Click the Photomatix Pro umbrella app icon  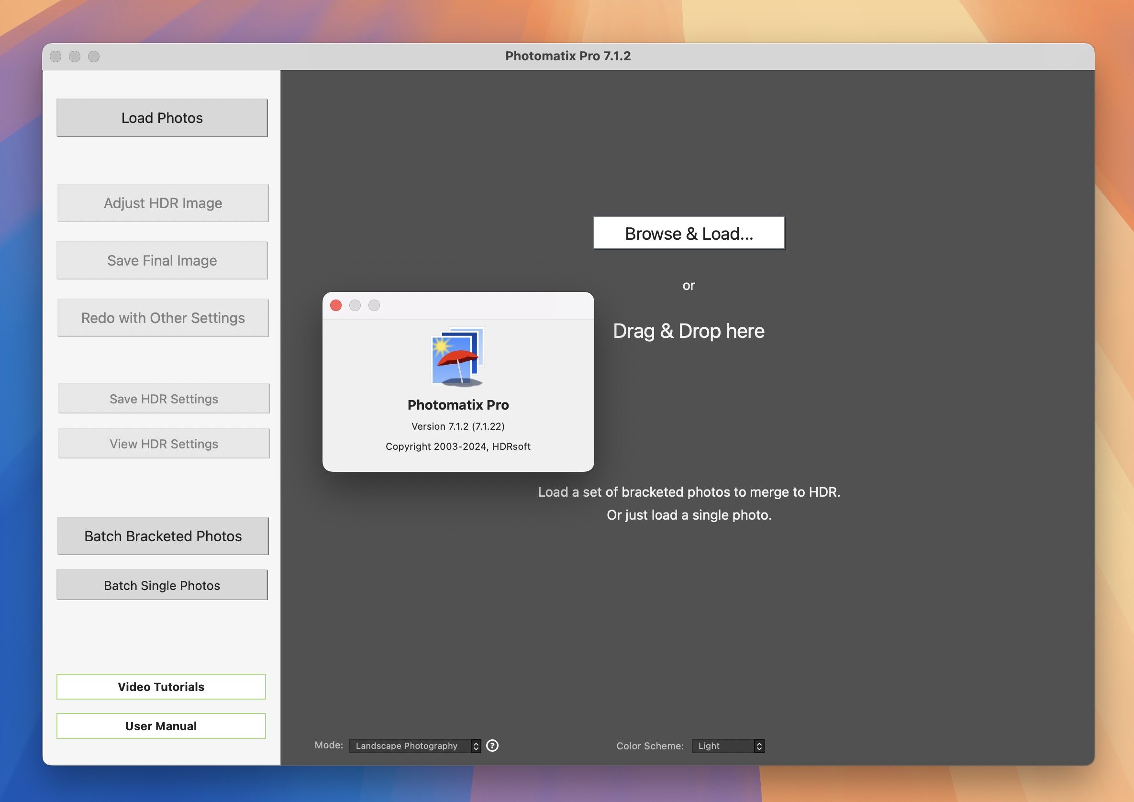[x=457, y=357]
